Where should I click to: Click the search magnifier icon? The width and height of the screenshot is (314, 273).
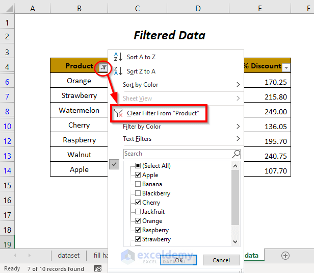236,154
